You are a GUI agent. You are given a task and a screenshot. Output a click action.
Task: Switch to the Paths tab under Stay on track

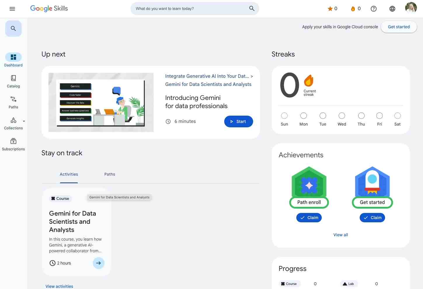click(x=110, y=174)
